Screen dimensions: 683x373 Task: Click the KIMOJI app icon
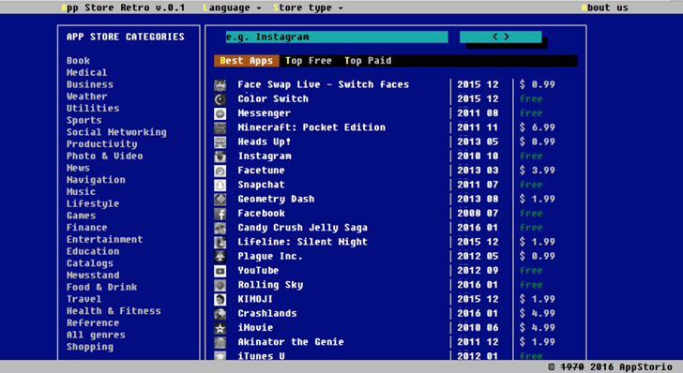click(x=220, y=300)
